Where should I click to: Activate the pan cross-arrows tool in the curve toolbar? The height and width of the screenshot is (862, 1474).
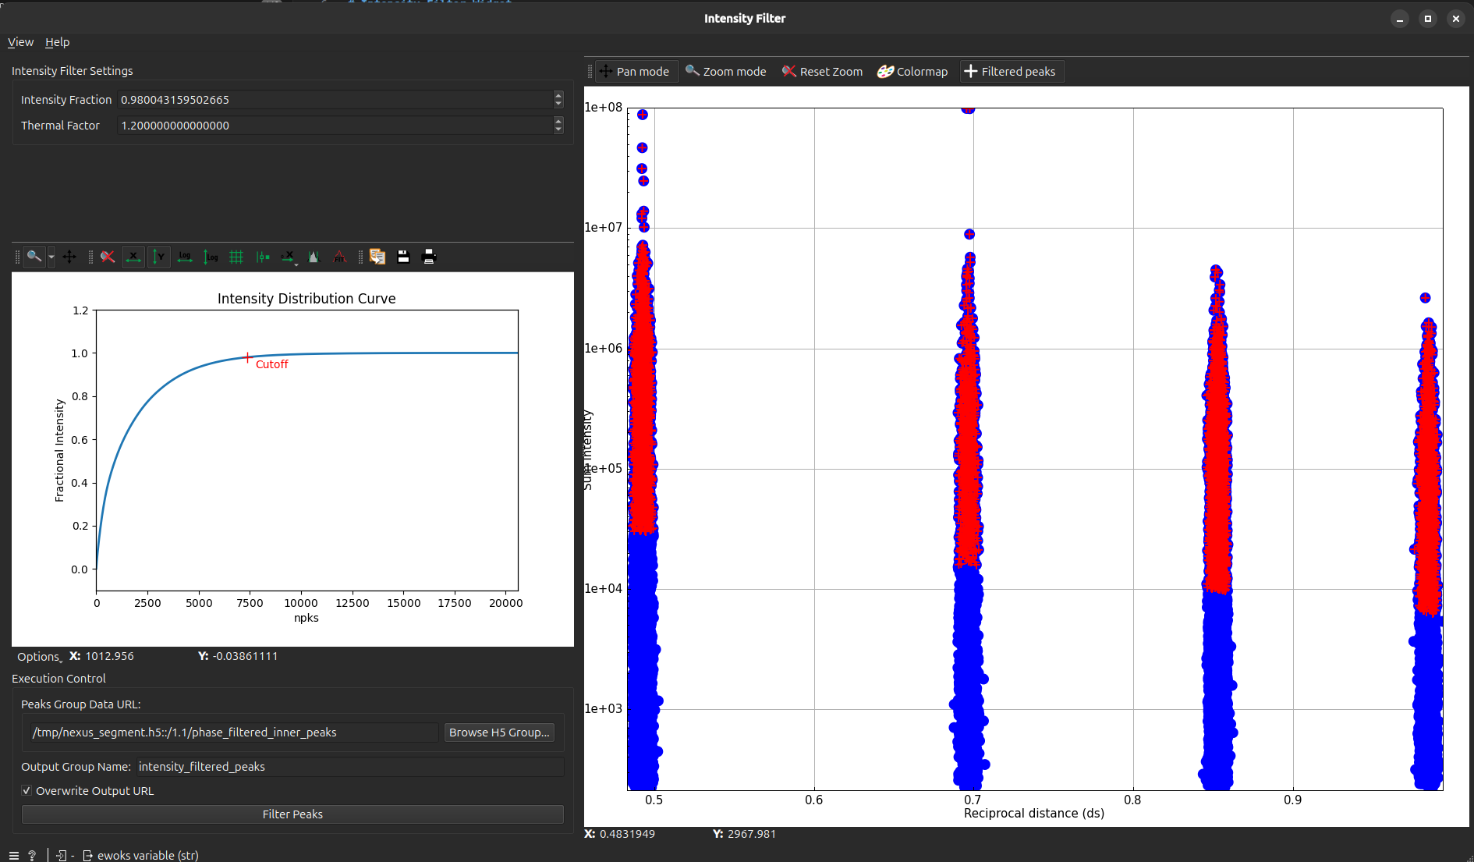coord(69,257)
